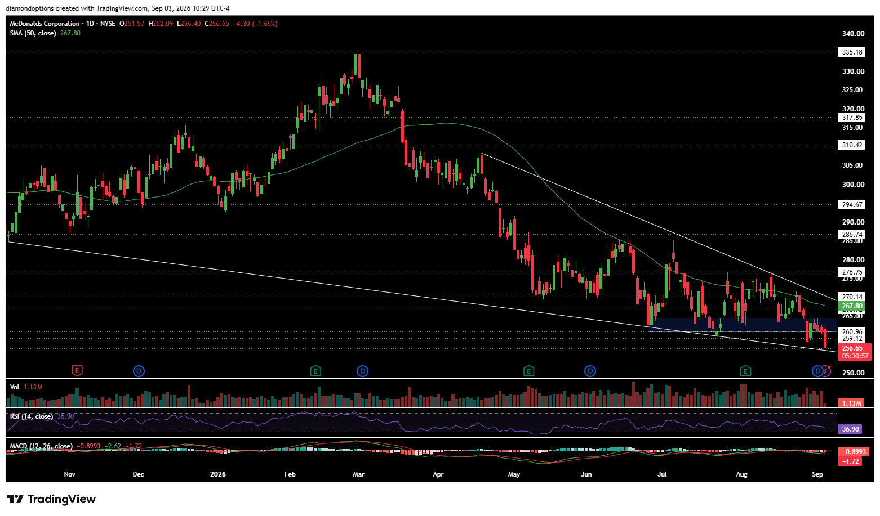Click the 340.00 price axis label

point(853,34)
